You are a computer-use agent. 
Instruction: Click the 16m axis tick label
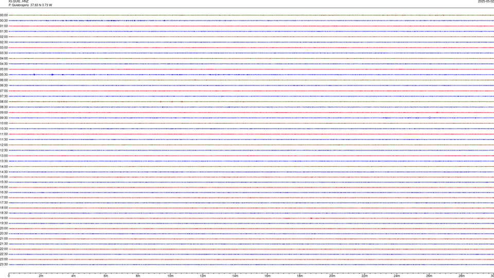pos(268,276)
